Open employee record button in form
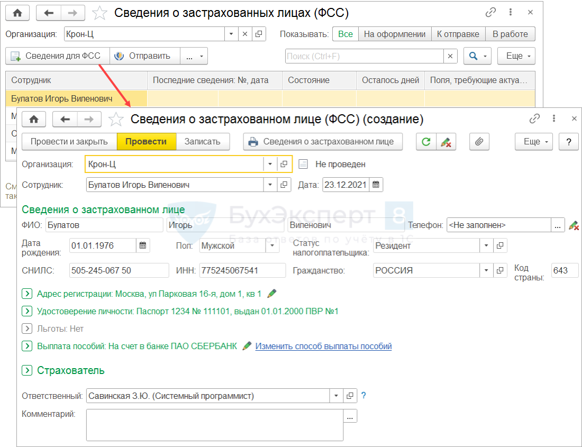The height and width of the screenshot is (447, 582). [284, 185]
